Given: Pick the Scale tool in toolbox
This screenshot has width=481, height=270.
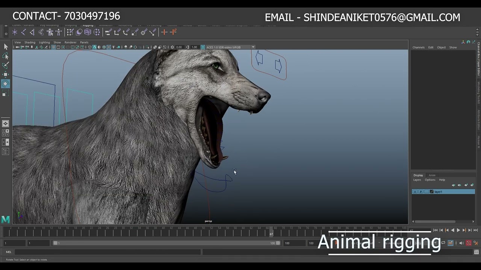Looking at the screenshot, I should (6, 93).
